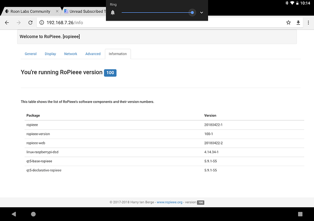Select the qt5-base-ropieee package name
The image size is (314, 221).
(39, 161)
